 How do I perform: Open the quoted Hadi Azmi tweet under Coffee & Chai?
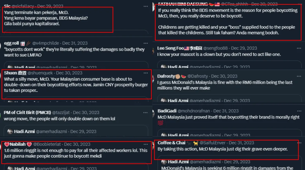coord(228,165)
